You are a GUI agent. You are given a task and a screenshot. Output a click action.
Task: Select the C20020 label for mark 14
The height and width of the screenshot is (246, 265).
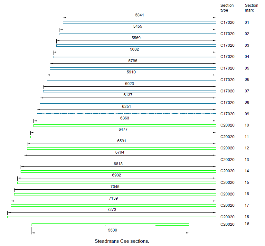click(227, 171)
